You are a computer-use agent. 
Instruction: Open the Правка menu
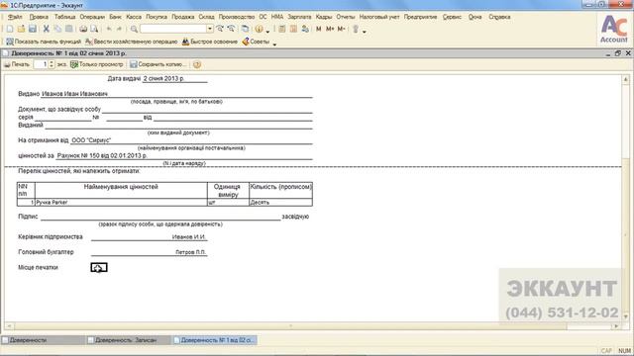coord(39,17)
